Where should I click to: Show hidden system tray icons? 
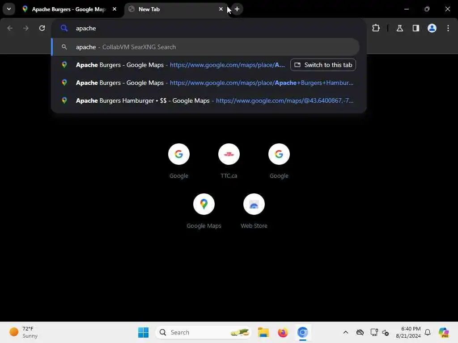346,332
